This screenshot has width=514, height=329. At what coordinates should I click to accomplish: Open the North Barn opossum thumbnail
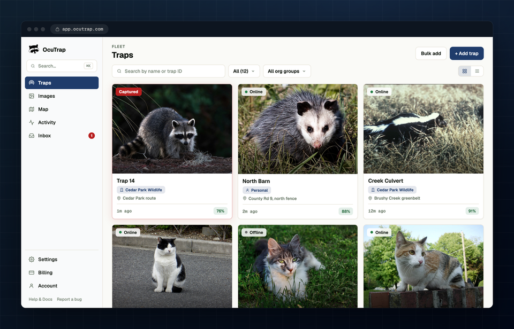coord(298,129)
